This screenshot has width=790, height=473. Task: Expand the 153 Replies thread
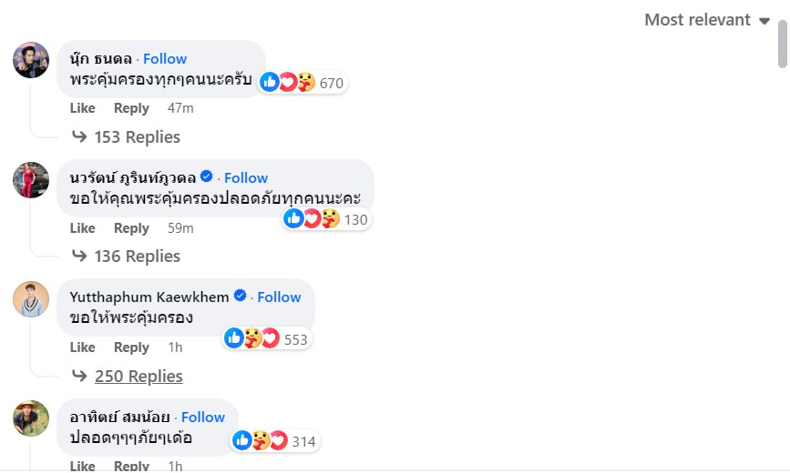point(137,137)
